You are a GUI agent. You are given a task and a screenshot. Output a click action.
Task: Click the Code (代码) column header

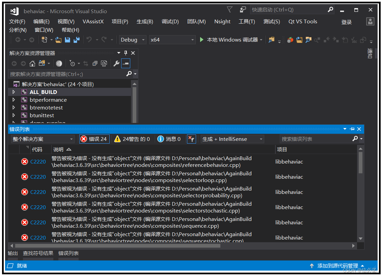(x=37, y=149)
